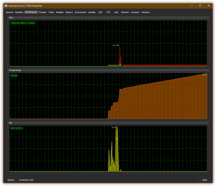The height and width of the screenshot is (186, 216).
Task: Open the General tab
Action: (x=9, y=12)
